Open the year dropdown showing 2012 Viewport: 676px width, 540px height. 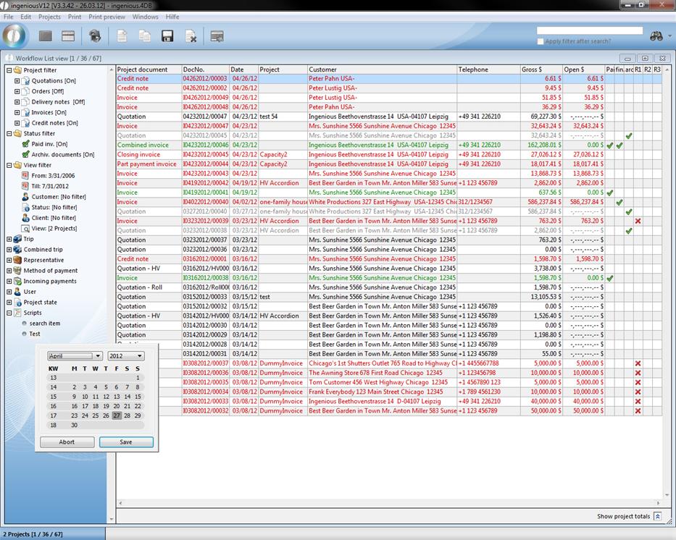[125, 356]
